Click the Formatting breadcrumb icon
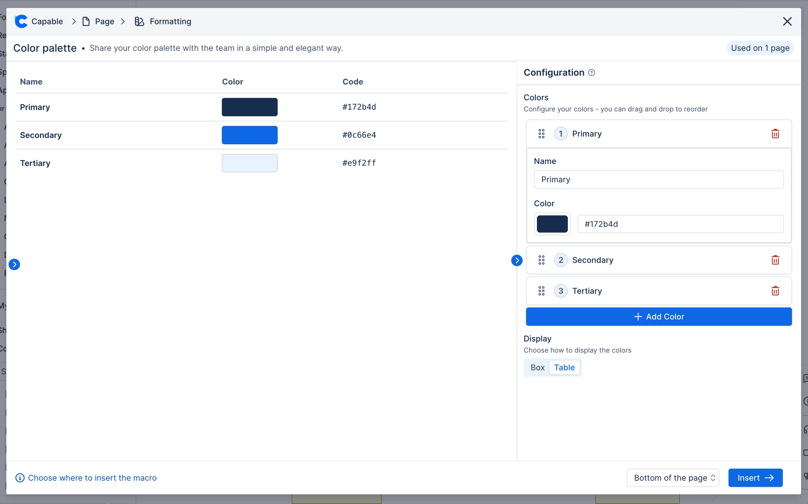The width and height of the screenshot is (808, 504). [139, 21]
